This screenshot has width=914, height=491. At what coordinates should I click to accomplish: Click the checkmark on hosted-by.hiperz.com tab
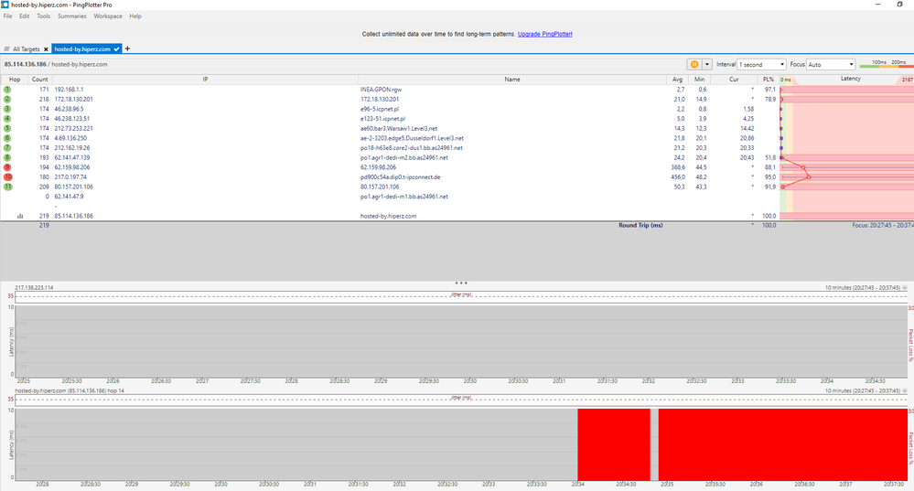pyautogui.click(x=117, y=49)
